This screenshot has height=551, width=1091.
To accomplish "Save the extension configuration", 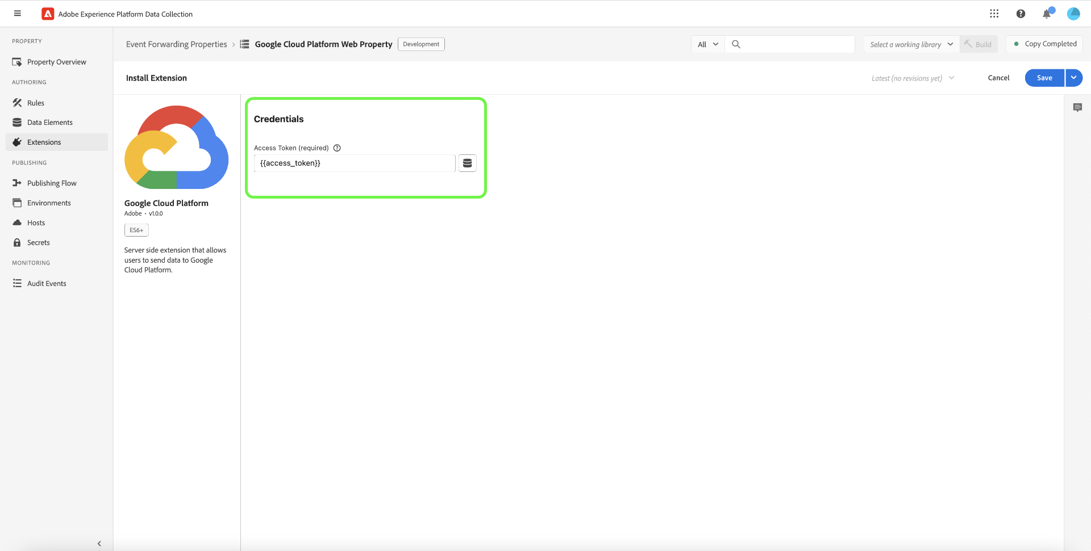I will [1044, 78].
